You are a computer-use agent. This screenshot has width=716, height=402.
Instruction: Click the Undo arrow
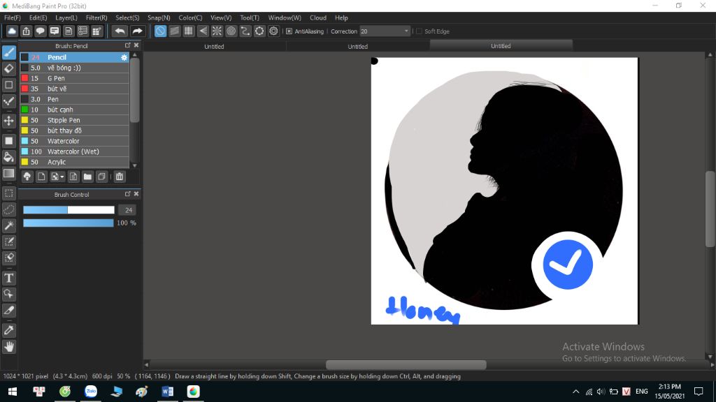coord(120,31)
